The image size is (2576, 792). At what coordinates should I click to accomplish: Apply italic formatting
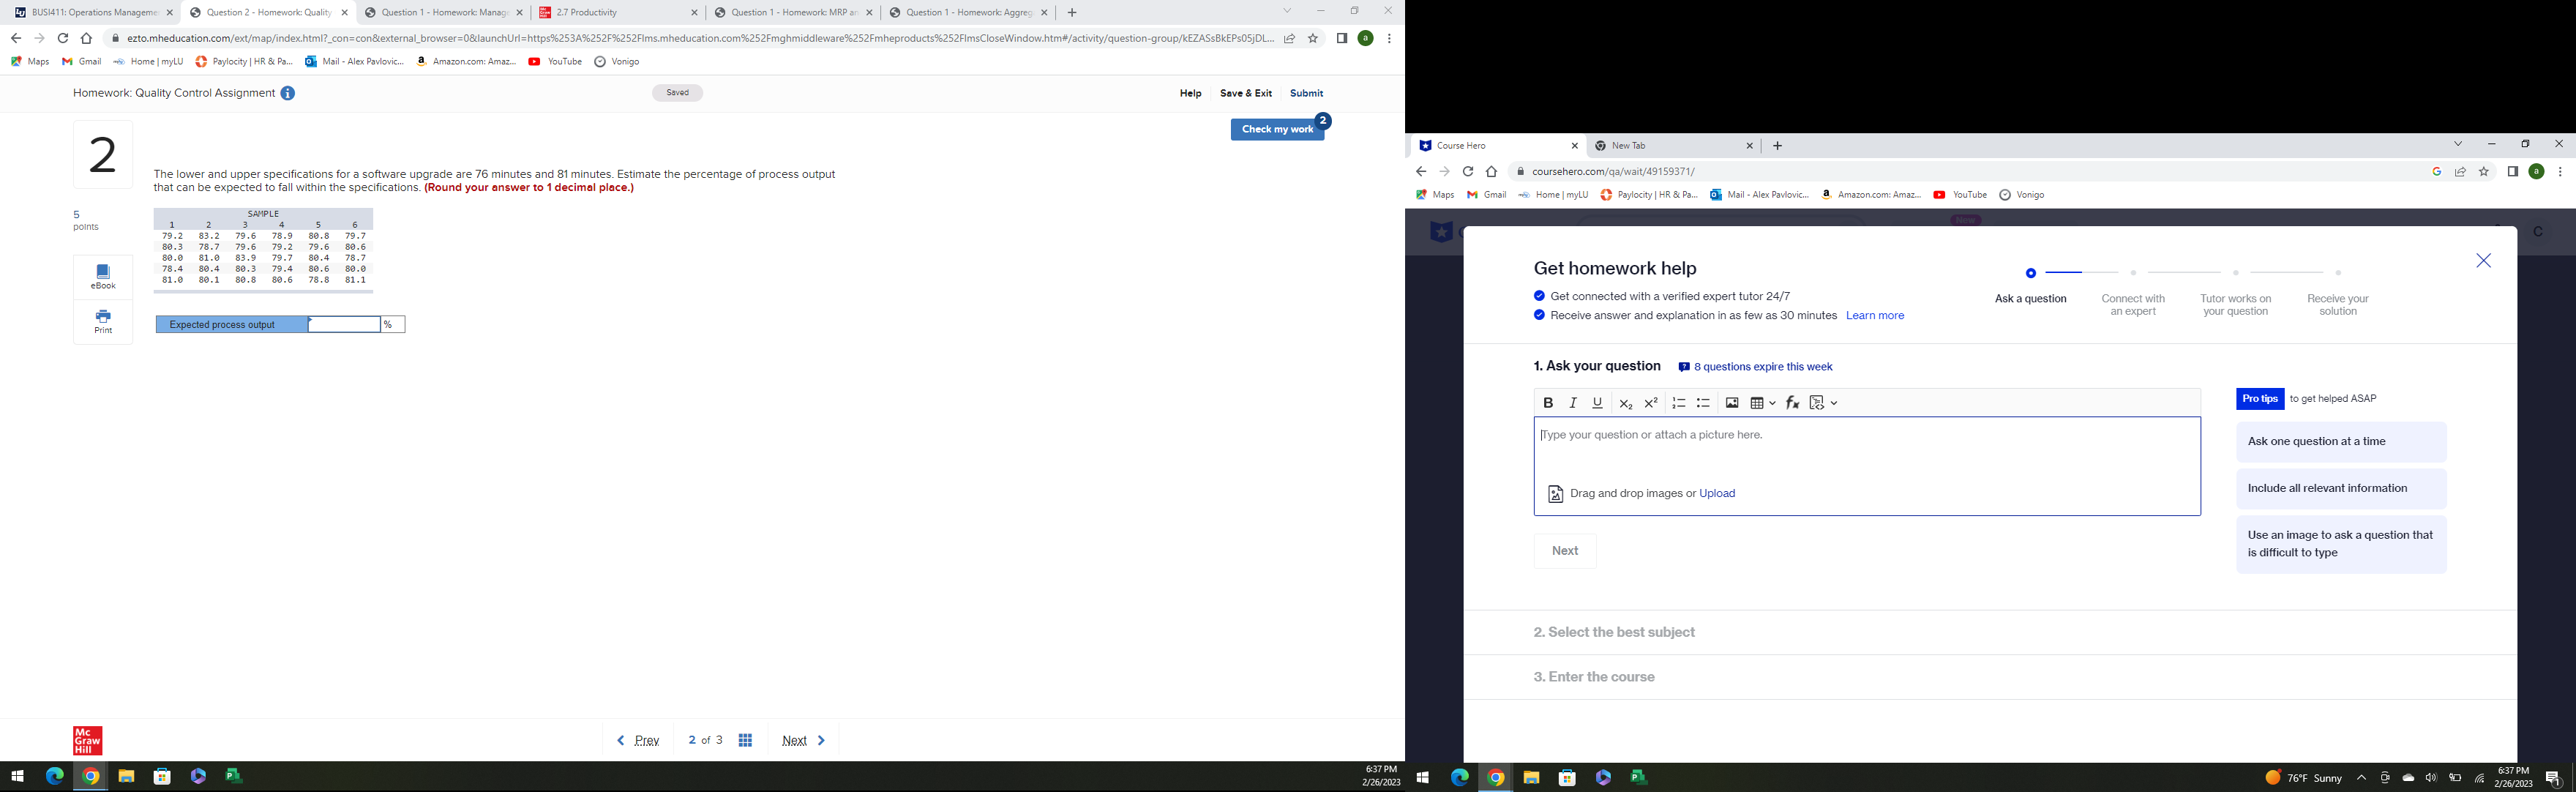1573,403
